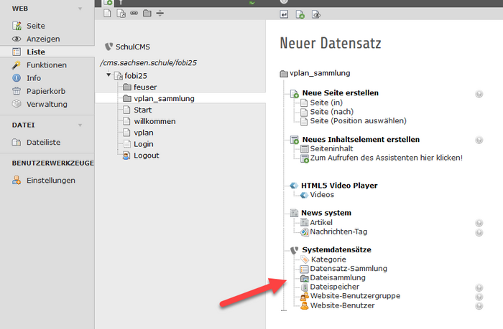
Task: Open the Seite module in sidebar
Action: point(35,26)
